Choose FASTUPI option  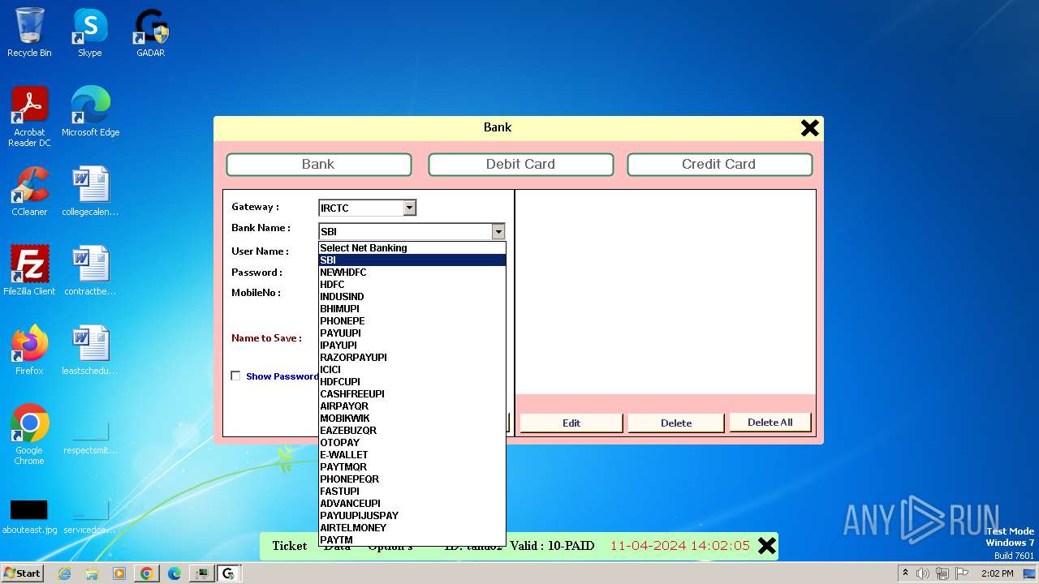412,492
